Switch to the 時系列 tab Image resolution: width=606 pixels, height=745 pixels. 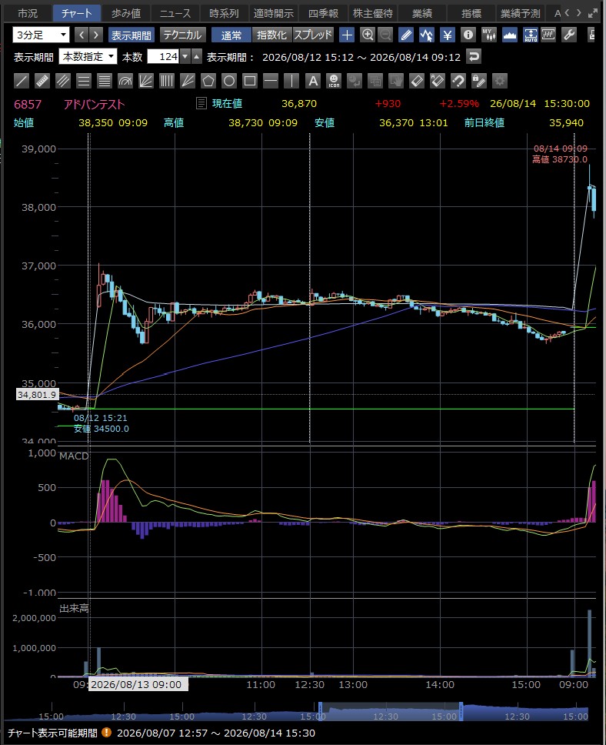click(x=224, y=13)
